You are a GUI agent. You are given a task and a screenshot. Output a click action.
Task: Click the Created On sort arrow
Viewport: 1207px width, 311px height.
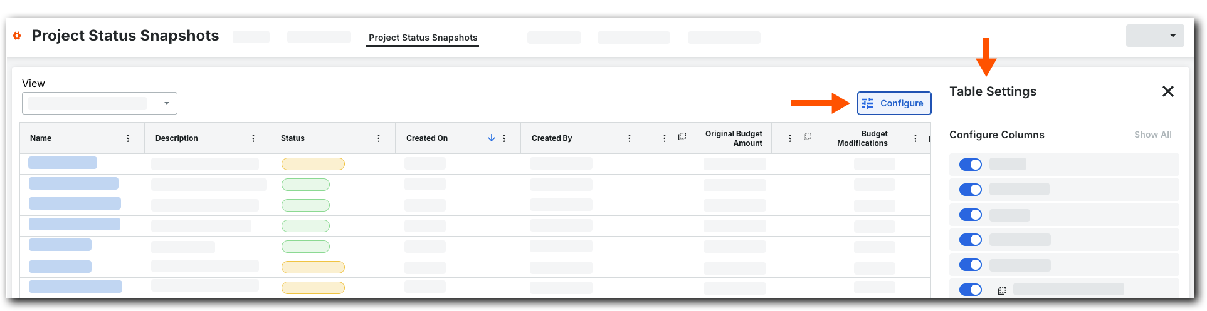point(492,138)
